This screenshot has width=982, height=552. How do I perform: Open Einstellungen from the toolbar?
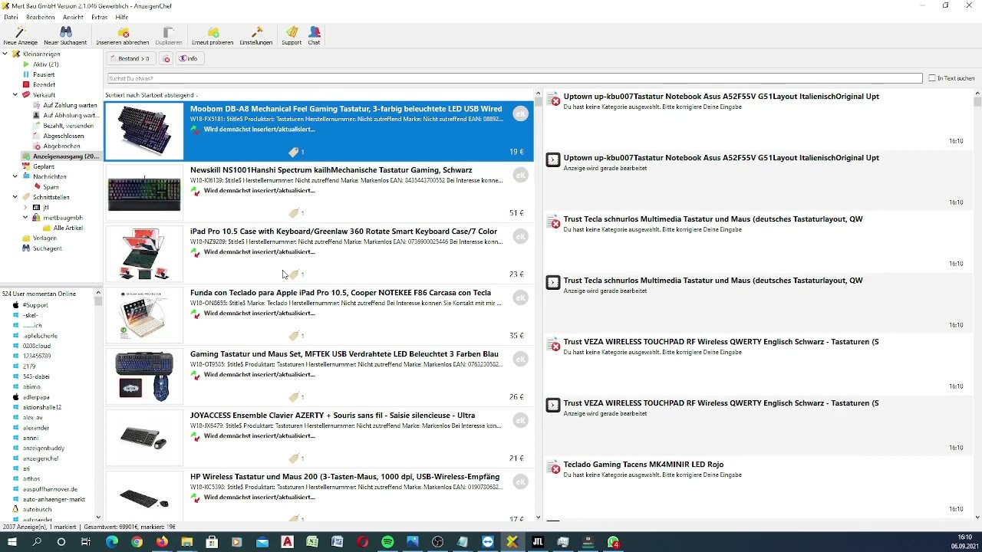pos(256,35)
